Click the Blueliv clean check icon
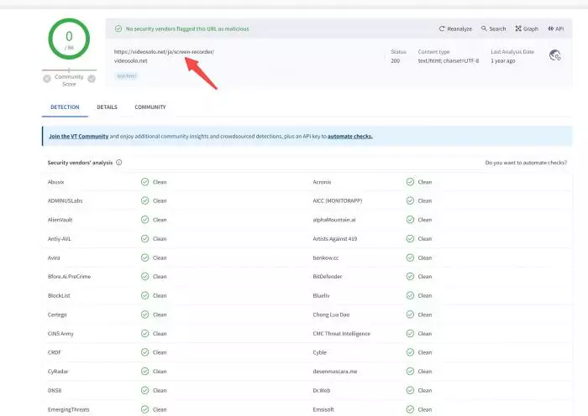 [x=410, y=295]
